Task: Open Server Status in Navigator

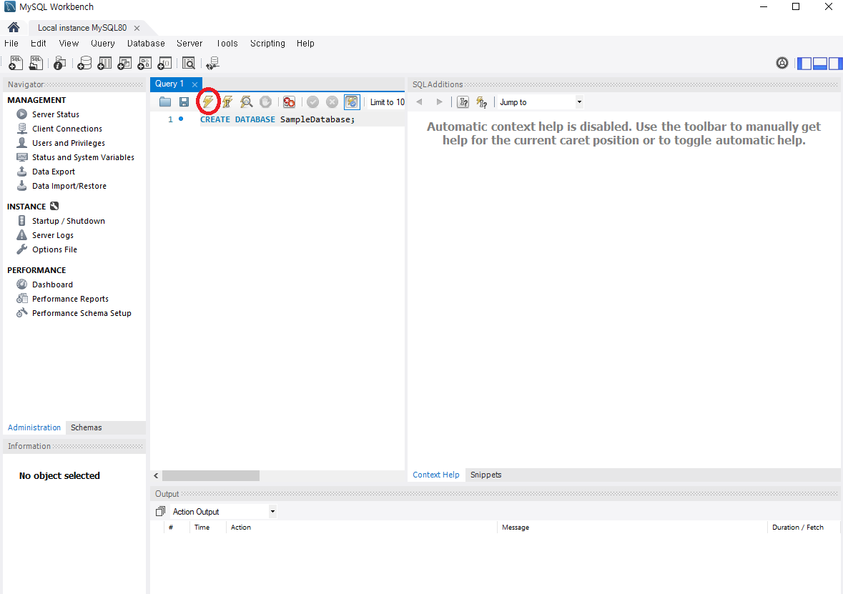Action: click(56, 114)
